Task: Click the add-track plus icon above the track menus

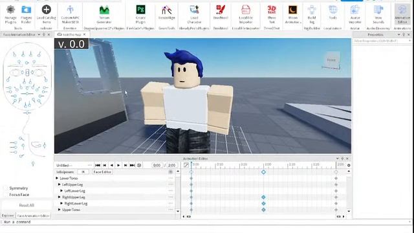Action: pyautogui.click(x=171, y=172)
